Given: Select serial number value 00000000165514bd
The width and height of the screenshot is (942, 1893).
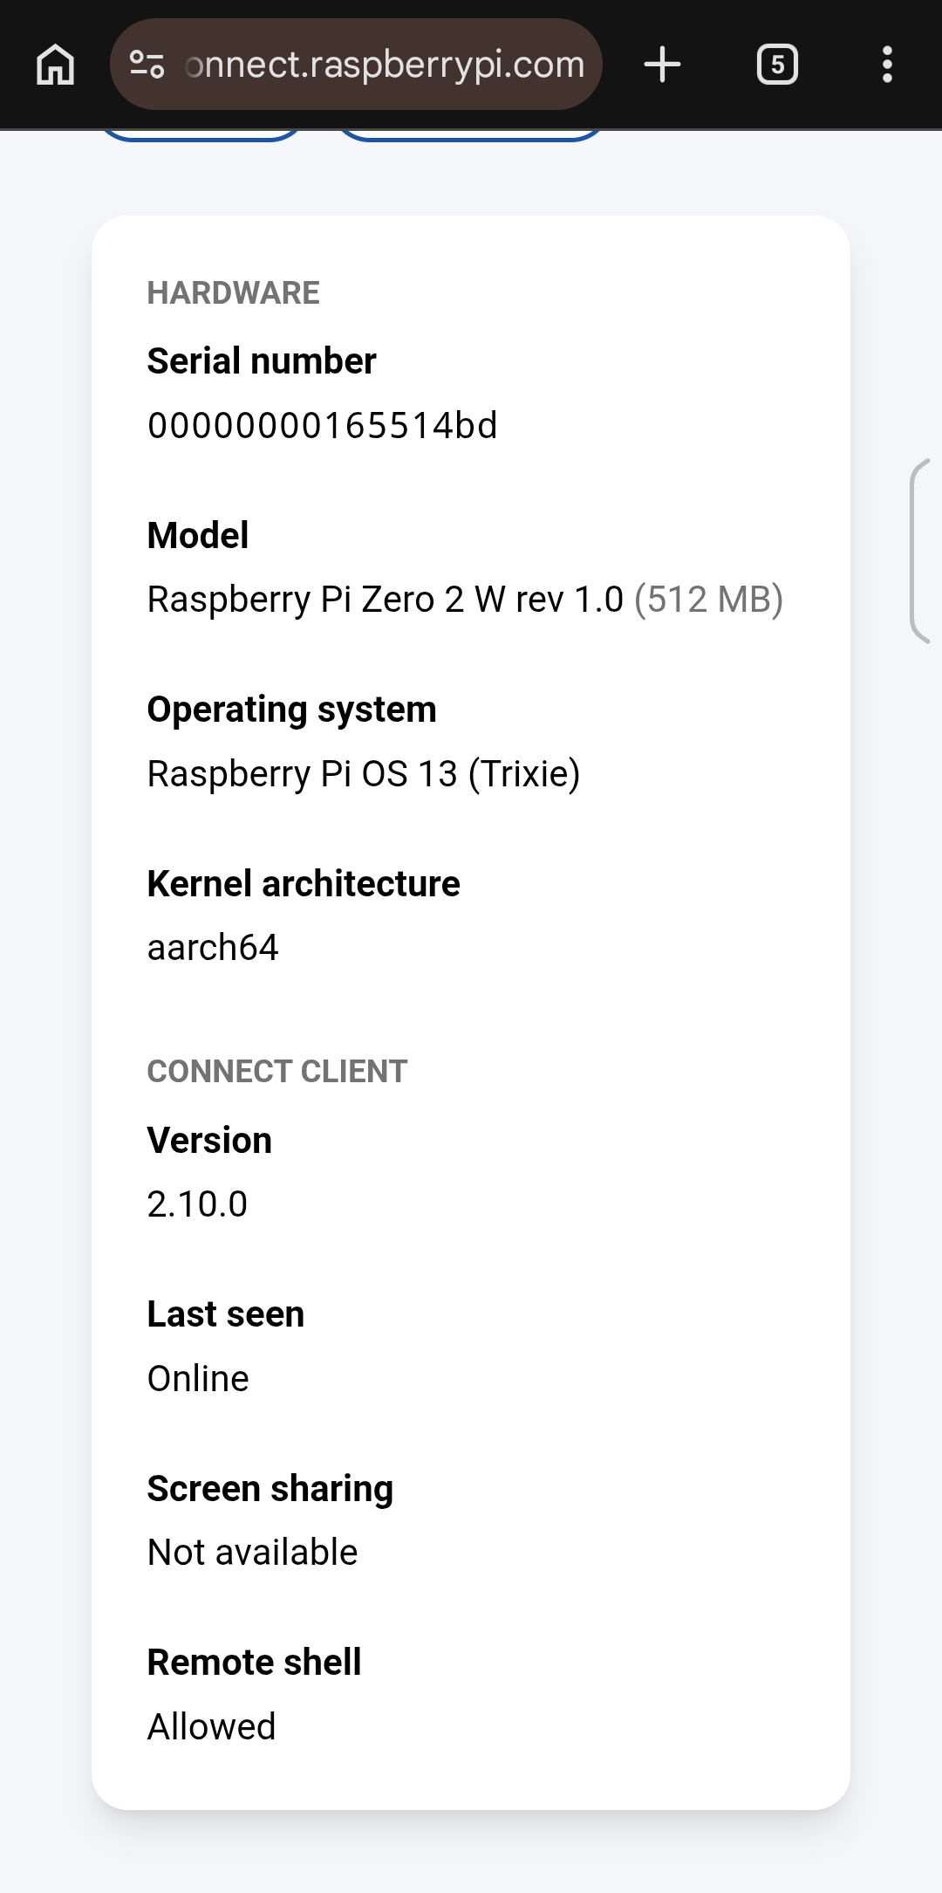Looking at the screenshot, I should point(322,426).
